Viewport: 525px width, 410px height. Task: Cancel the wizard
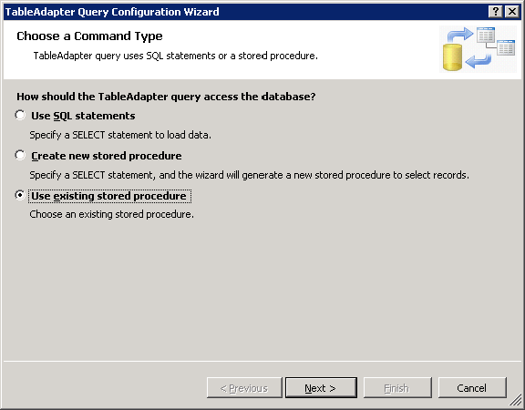point(472,388)
